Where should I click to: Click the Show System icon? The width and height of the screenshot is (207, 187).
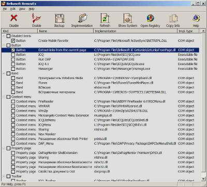128,18
